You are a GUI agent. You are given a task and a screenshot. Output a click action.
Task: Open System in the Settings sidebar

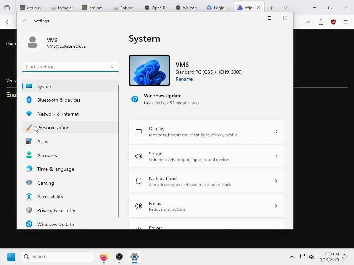[70, 86]
